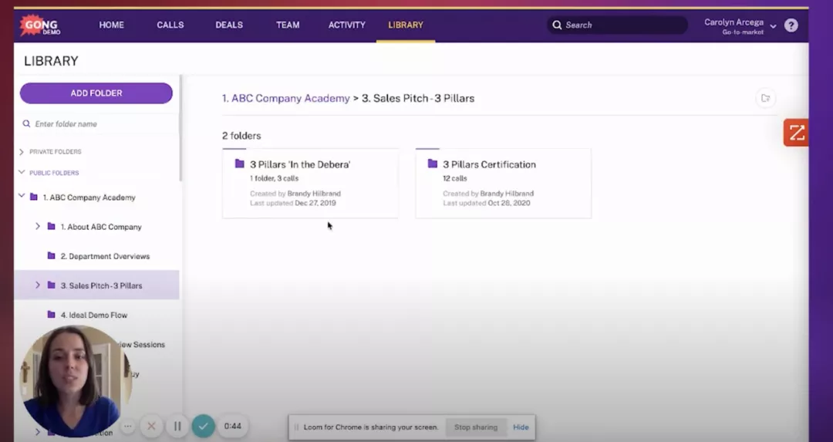Image resolution: width=833 pixels, height=442 pixels.
Task: Click the '2 folders' count text
Action: pos(241,136)
